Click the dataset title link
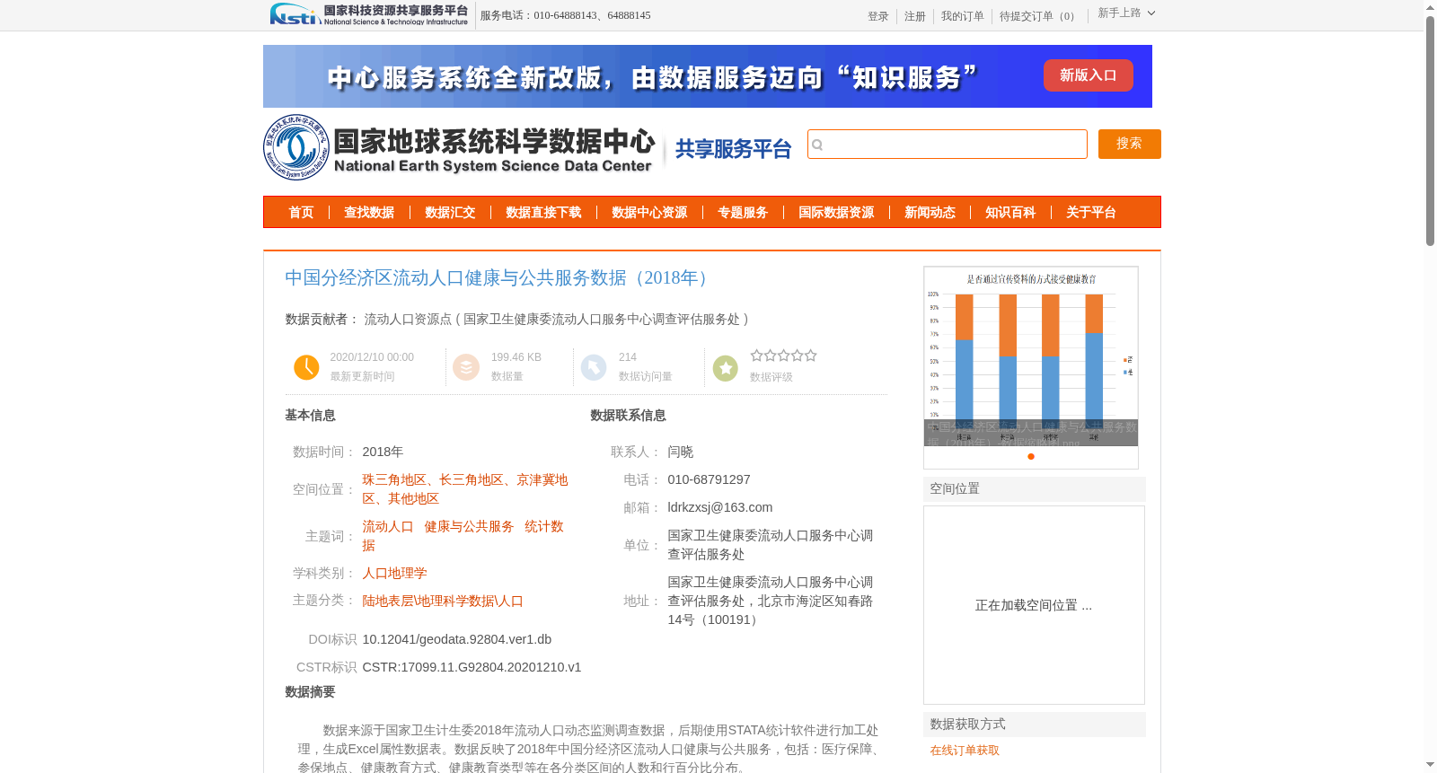1437x773 pixels. (499, 277)
